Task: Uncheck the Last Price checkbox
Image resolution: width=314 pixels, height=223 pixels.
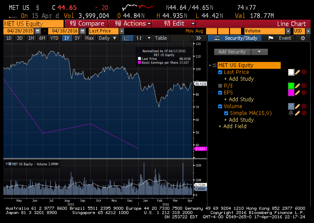Action: click(220, 72)
